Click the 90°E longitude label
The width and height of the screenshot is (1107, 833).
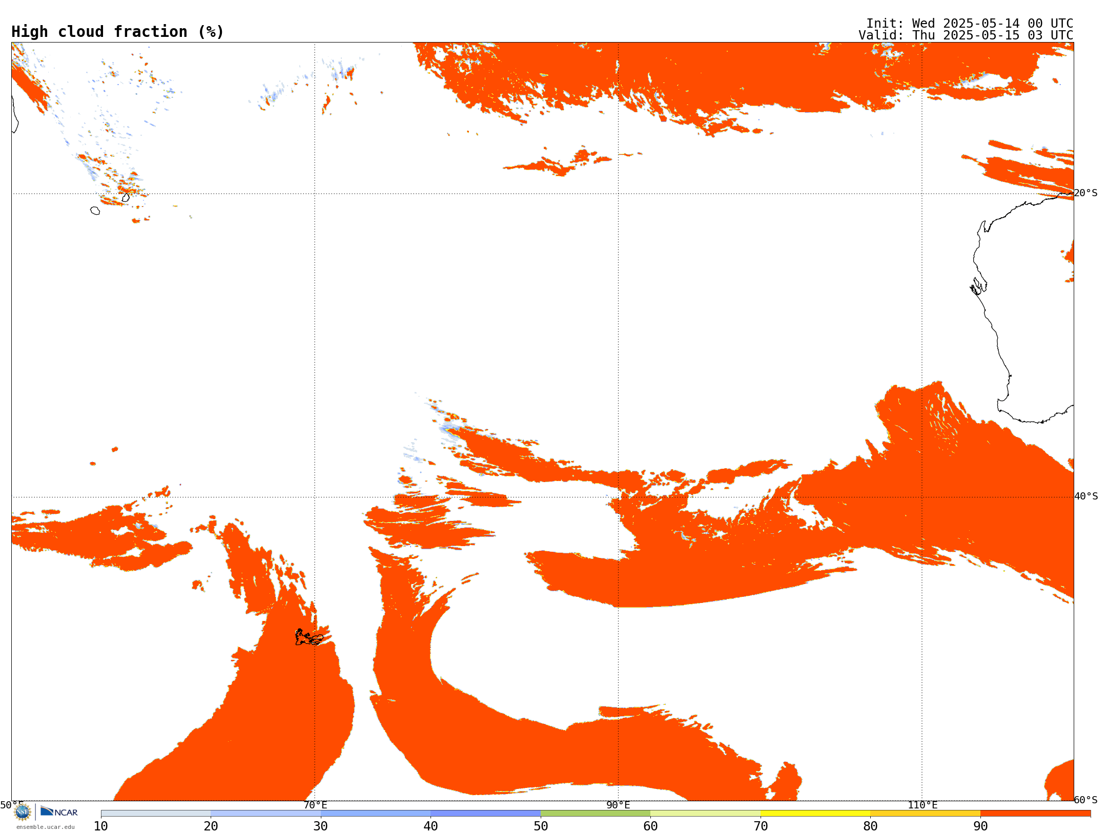pyautogui.click(x=618, y=805)
